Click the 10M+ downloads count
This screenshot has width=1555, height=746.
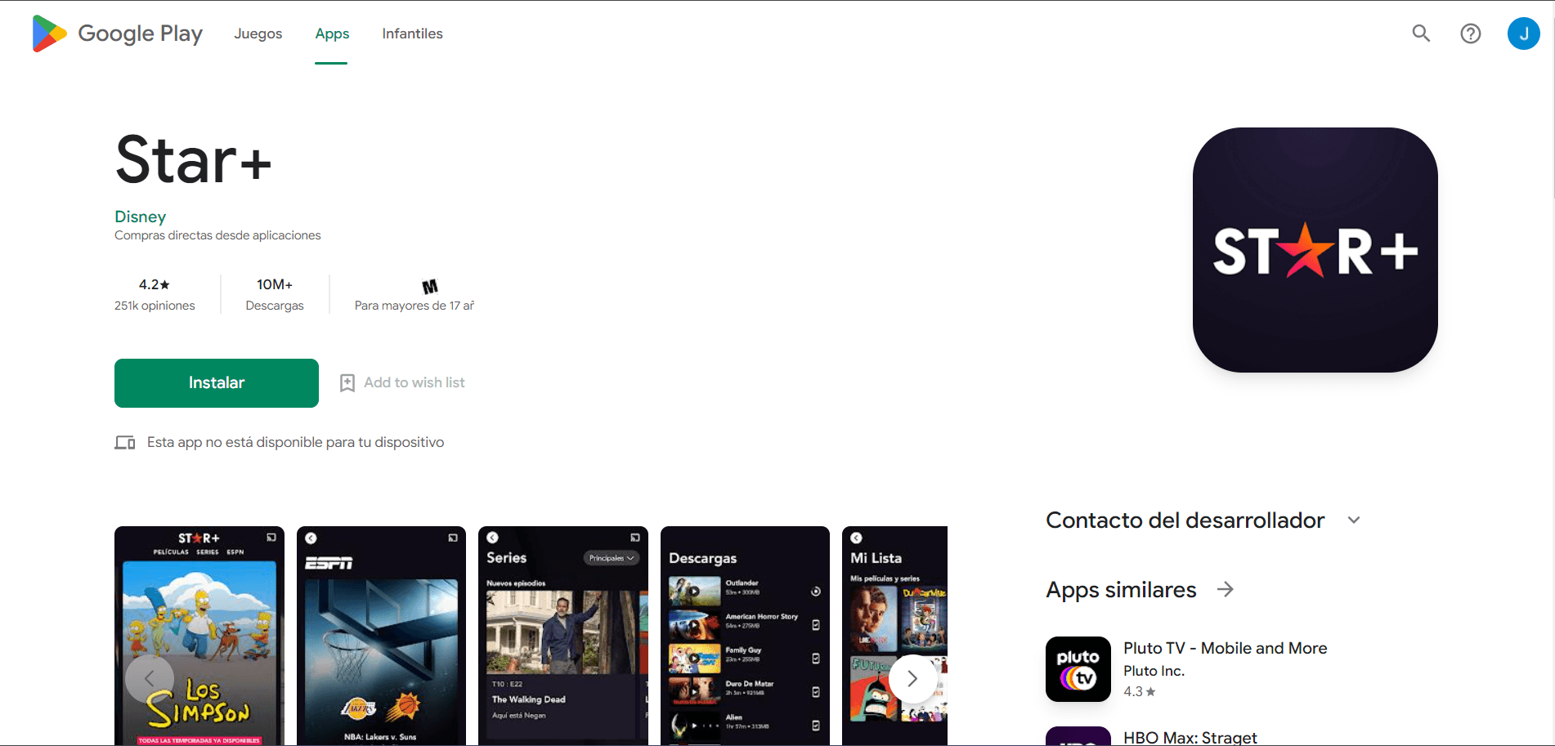[275, 284]
